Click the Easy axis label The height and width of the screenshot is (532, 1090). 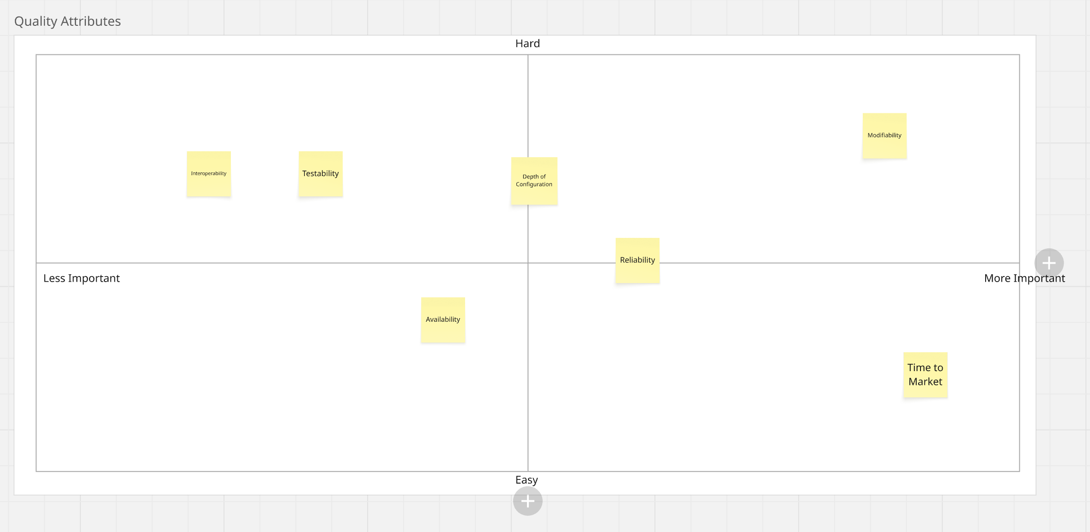(x=527, y=480)
